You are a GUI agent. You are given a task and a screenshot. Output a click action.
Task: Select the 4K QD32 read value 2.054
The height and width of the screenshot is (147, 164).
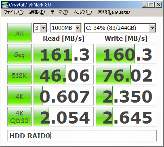pyautogui.click(x=63, y=117)
